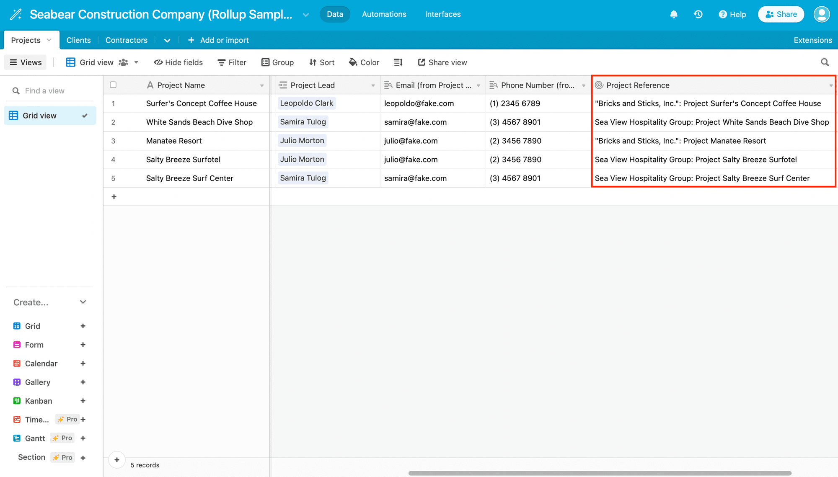Click the Phone Number lookup field icon
This screenshot has height=477, width=838.
[x=494, y=85]
